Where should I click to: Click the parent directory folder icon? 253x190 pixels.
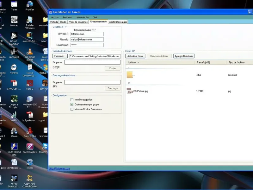(x=129, y=75)
